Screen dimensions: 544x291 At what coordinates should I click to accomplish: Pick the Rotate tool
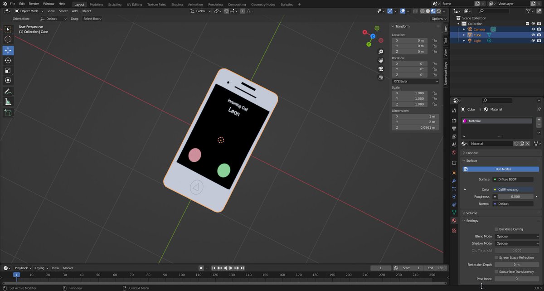8,60
